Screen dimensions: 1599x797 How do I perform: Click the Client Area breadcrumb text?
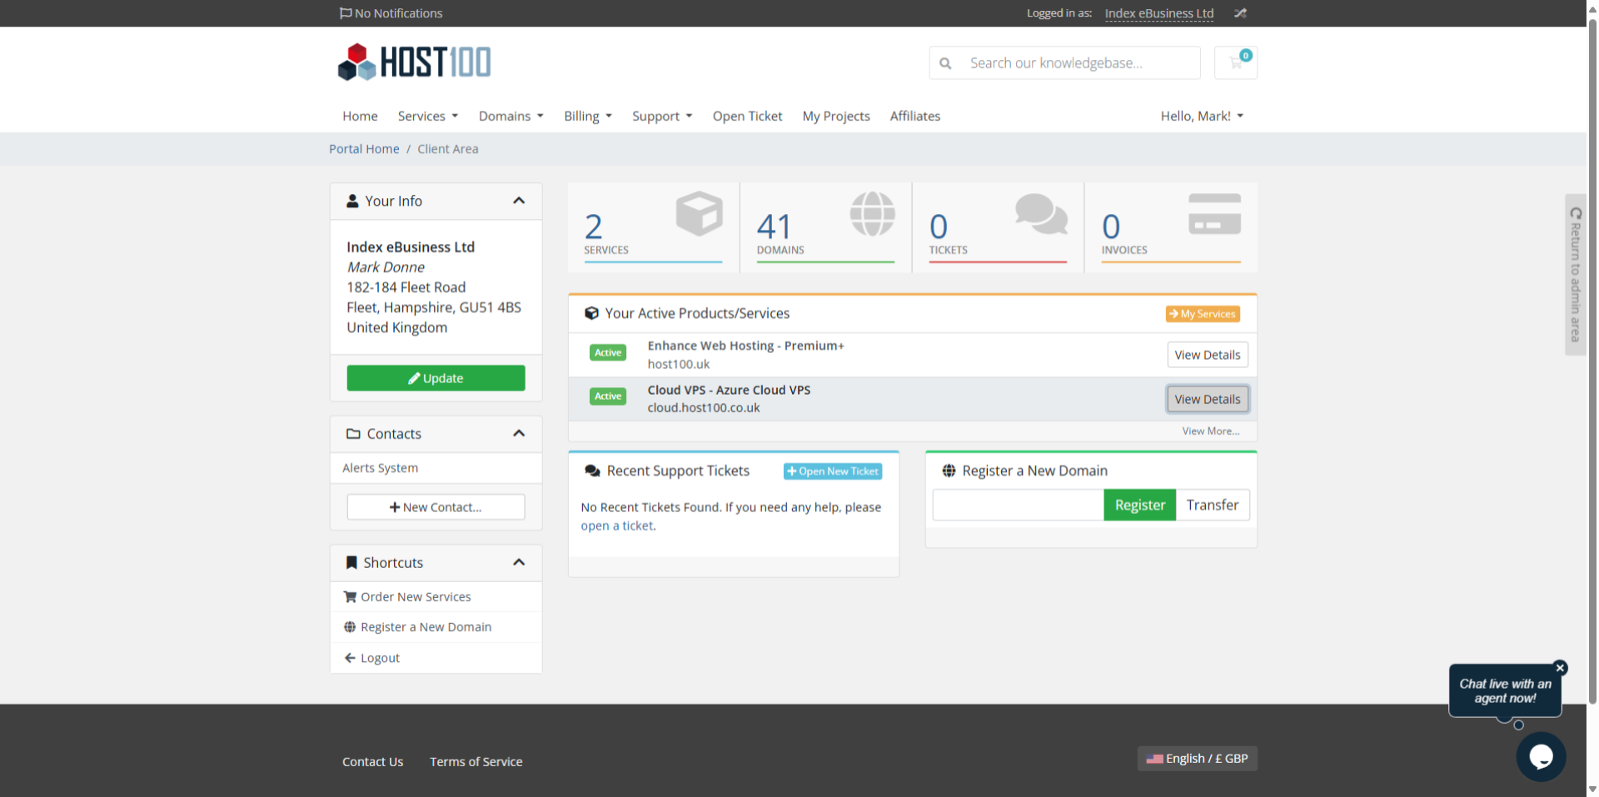pos(448,149)
